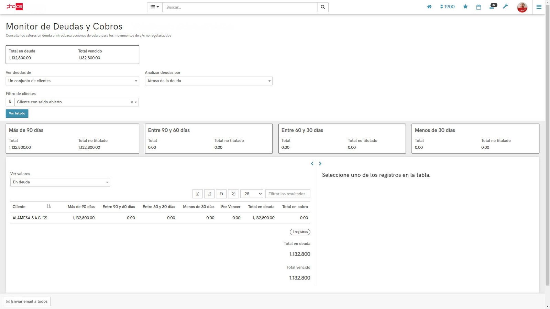Expand the 'Ver deudas de' dropdown
This screenshot has width=550, height=309.
72,81
